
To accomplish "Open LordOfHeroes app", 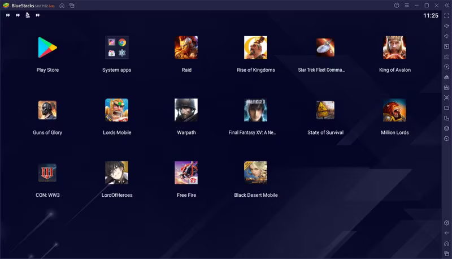I will coord(117,173).
